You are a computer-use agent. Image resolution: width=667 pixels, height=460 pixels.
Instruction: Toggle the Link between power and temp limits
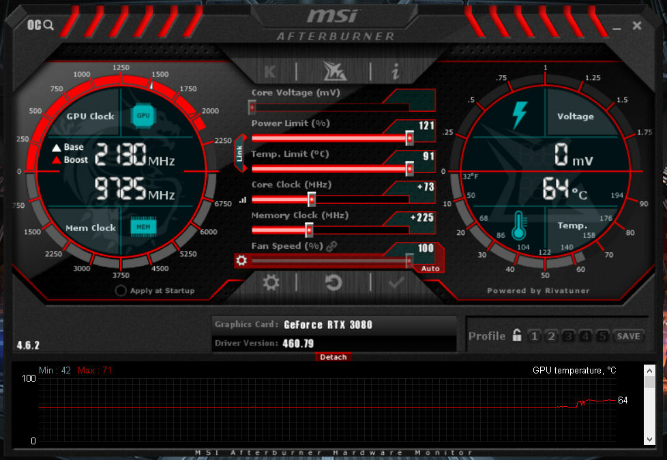[x=240, y=153]
